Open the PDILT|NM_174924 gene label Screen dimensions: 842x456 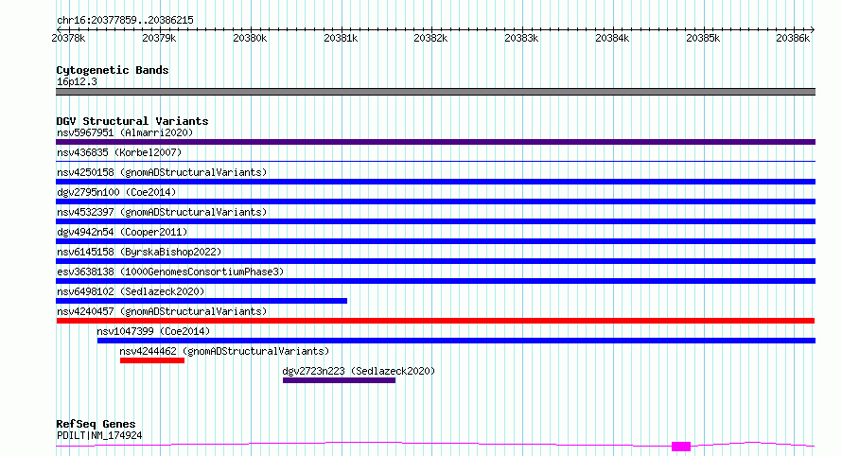coord(99,435)
